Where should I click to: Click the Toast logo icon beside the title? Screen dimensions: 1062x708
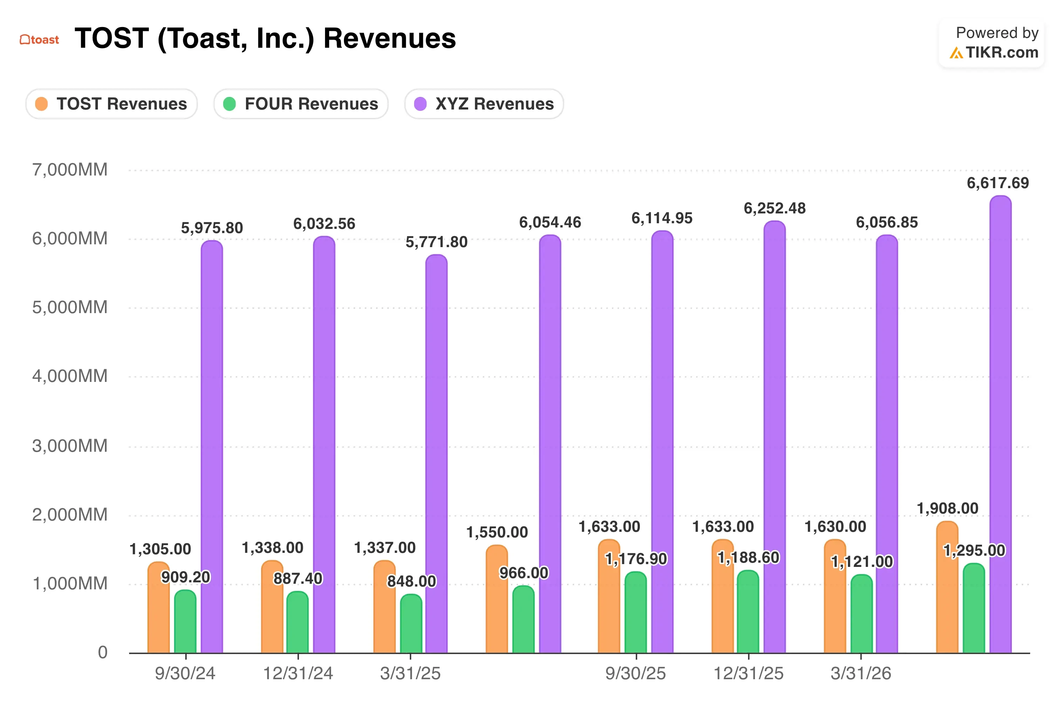pyautogui.click(x=39, y=40)
